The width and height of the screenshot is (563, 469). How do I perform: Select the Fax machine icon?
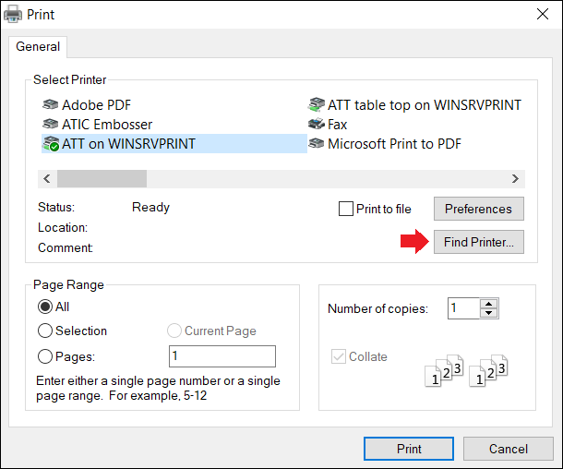[317, 124]
